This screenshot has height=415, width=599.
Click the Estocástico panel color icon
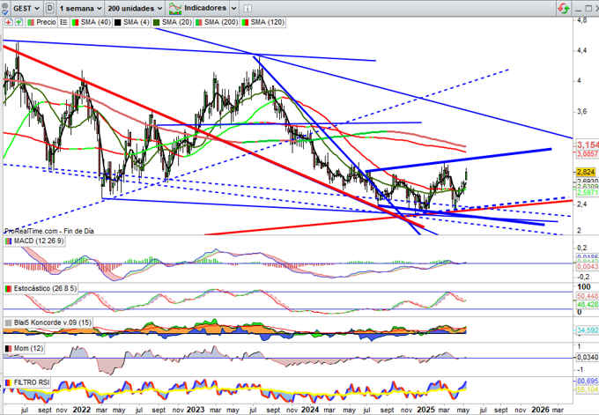(x=8, y=288)
